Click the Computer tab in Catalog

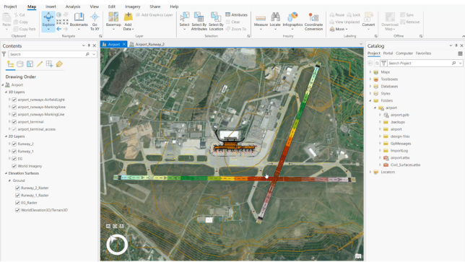[x=404, y=53]
